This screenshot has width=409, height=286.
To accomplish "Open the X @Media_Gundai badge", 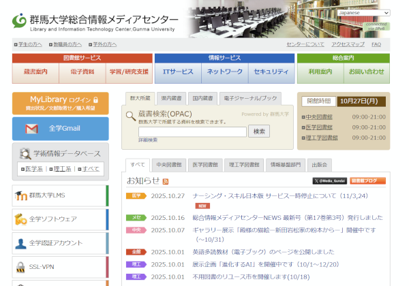I will tap(330, 180).
